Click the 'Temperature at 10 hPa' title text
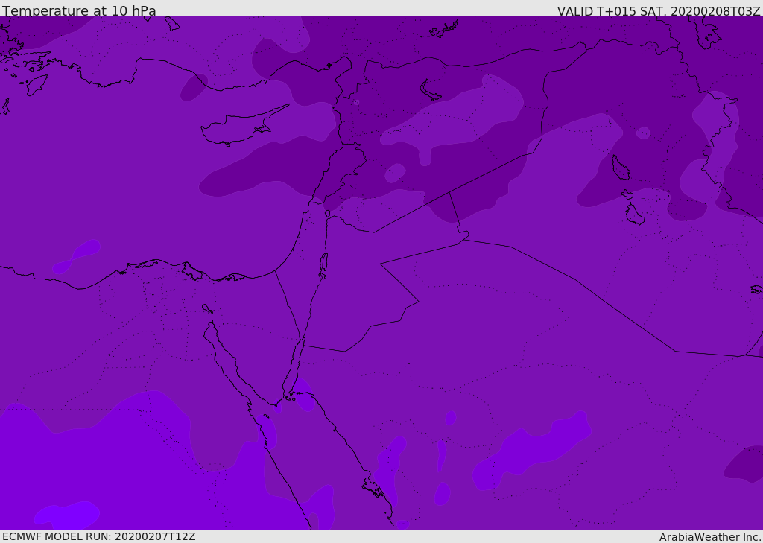The width and height of the screenshot is (763, 543). 79,10
